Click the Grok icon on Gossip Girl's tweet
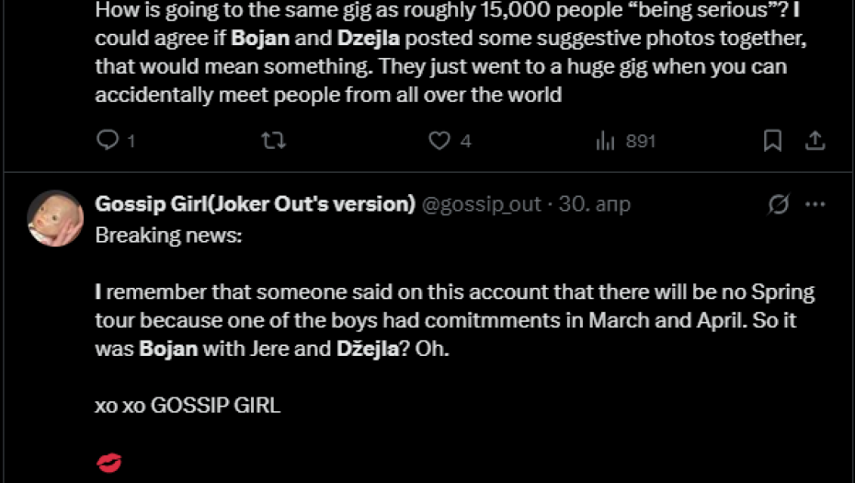 [778, 204]
